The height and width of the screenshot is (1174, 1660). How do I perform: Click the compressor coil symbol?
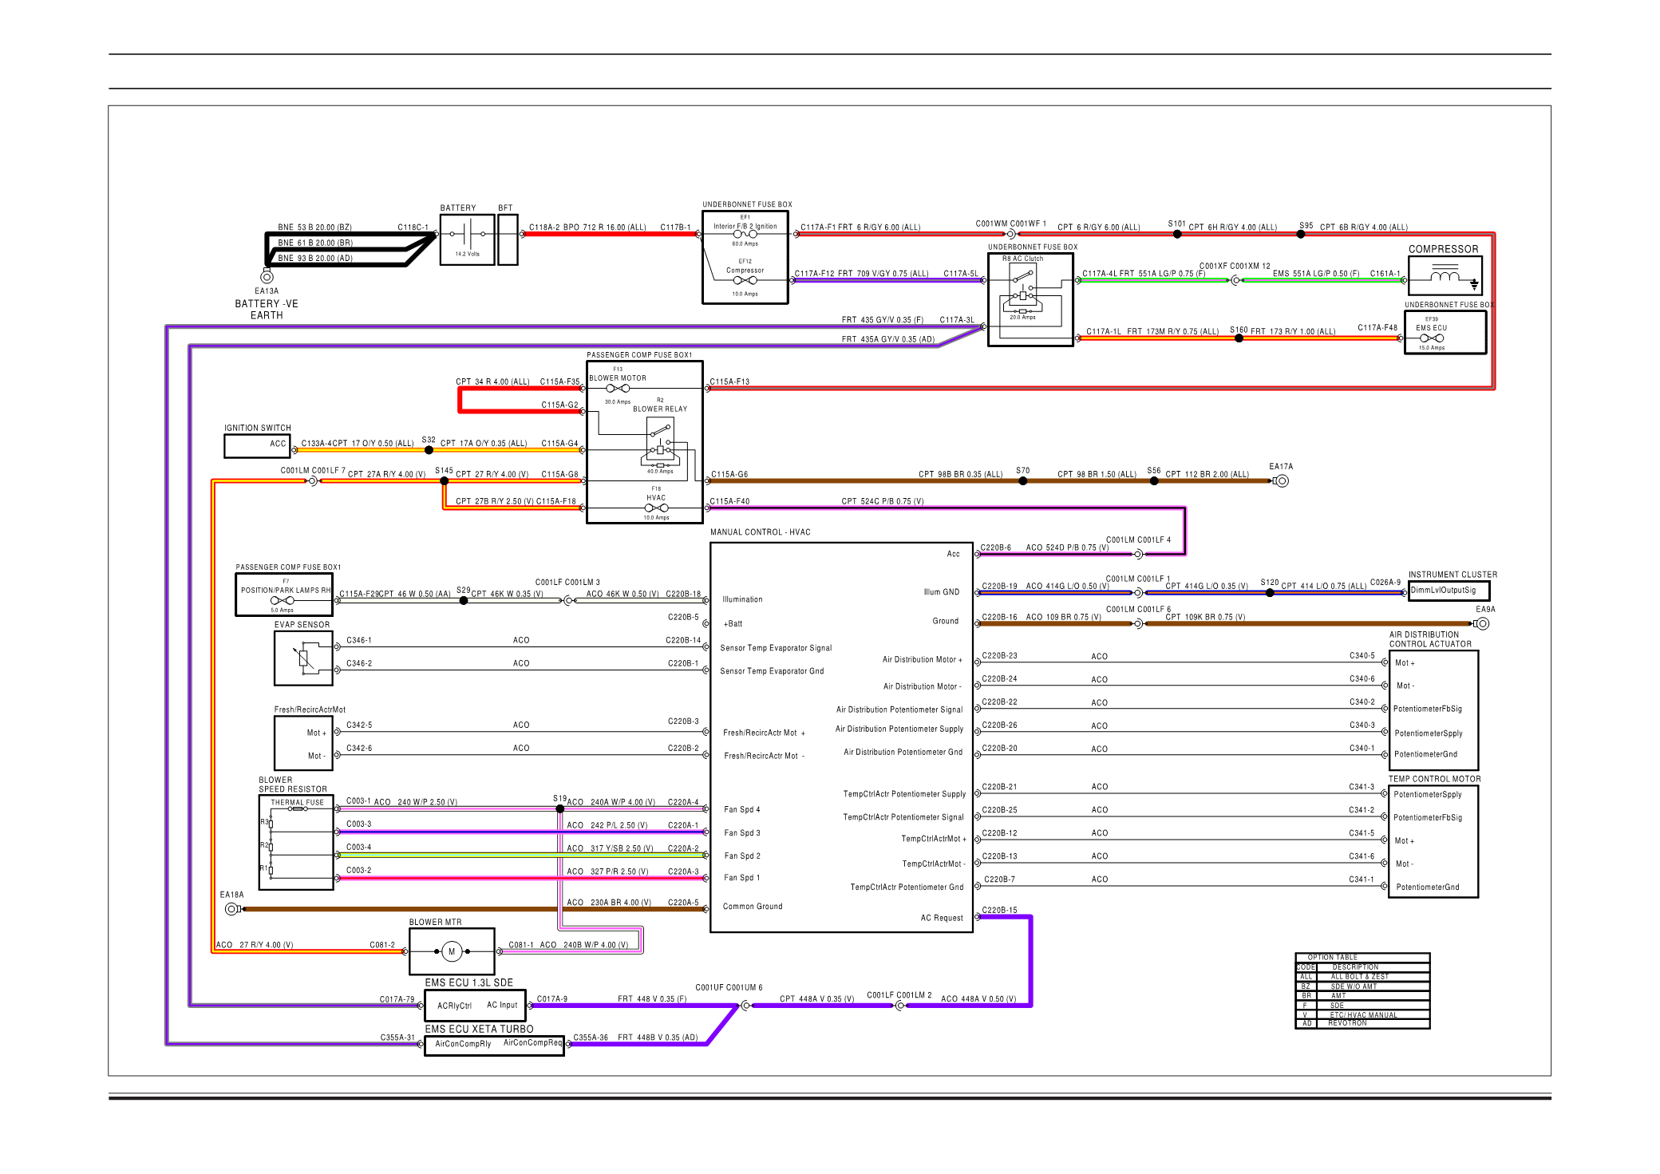1445,276
